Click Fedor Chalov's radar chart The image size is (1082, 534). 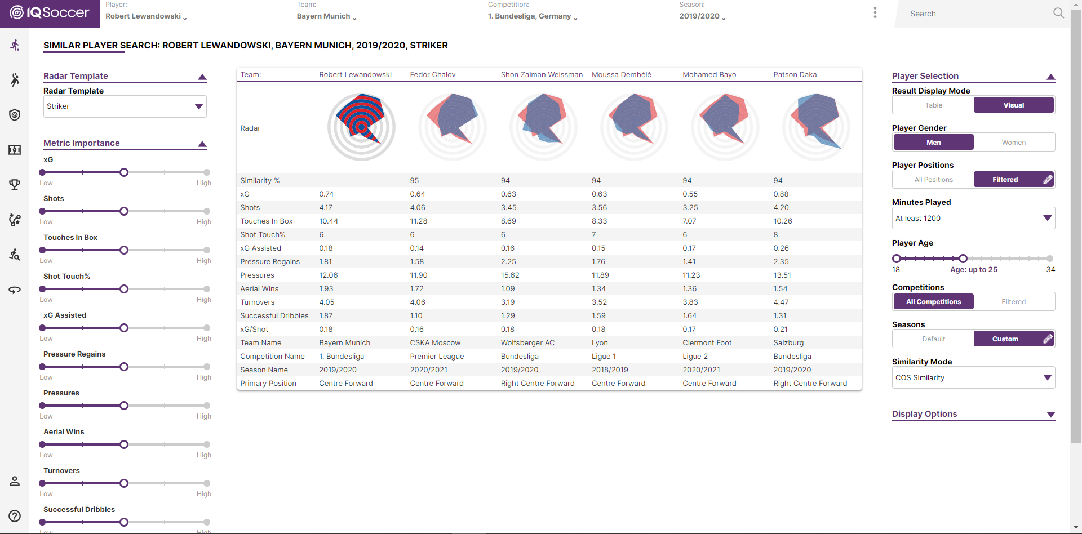[x=452, y=127]
